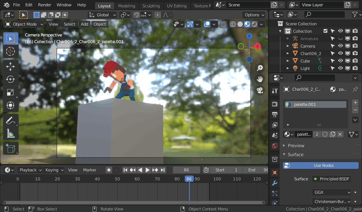Unlink the palette material with X

pyautogui.click(x=340, y=134)
